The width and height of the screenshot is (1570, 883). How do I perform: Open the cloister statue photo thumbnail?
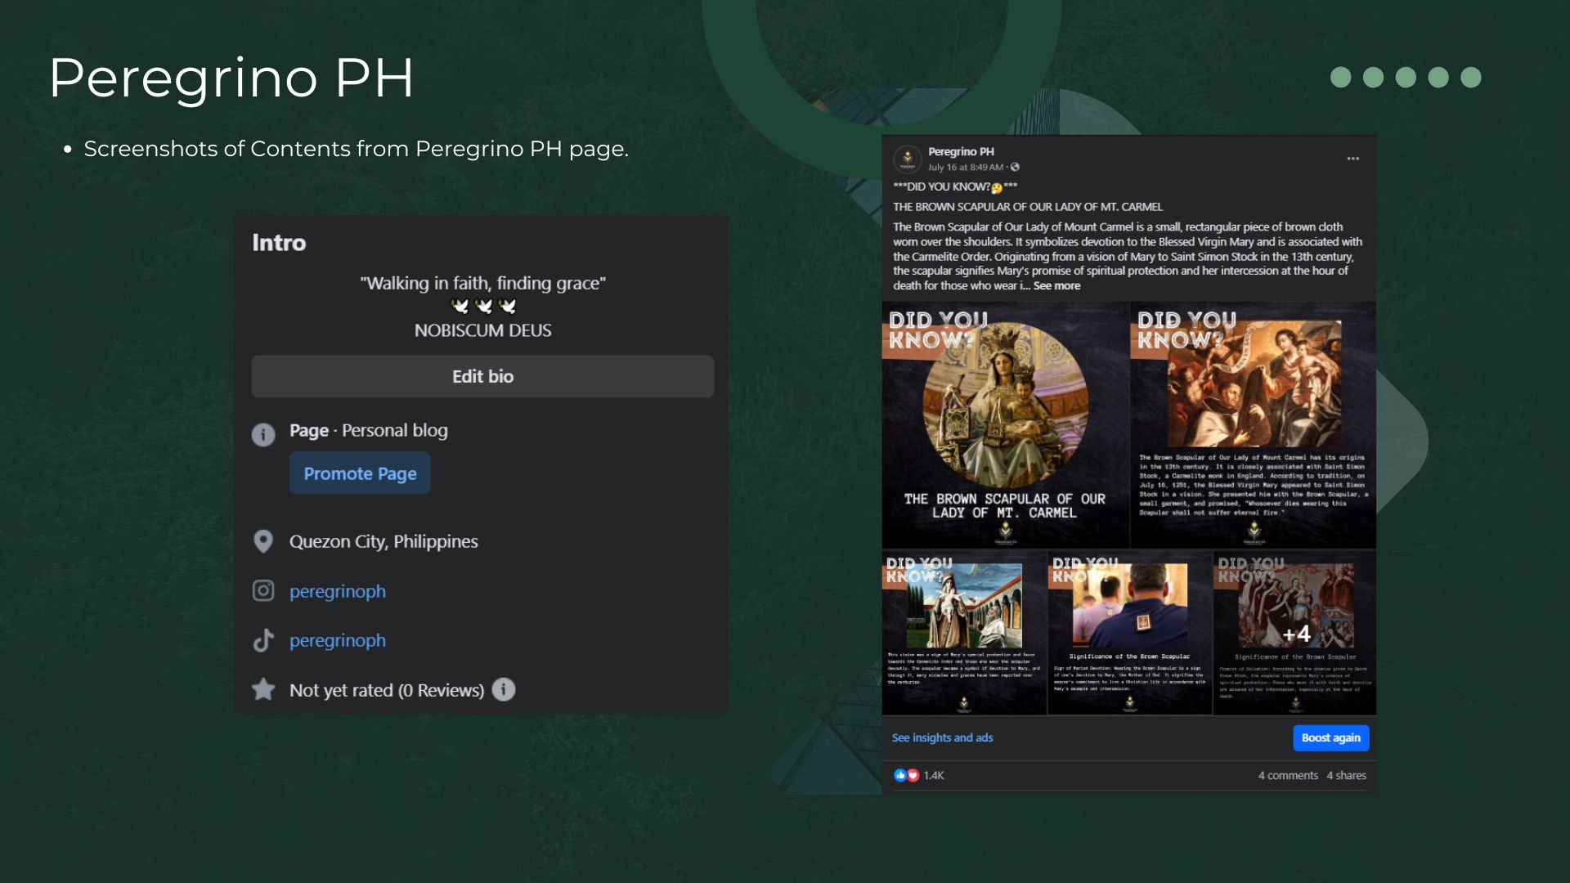pos(964,633)
